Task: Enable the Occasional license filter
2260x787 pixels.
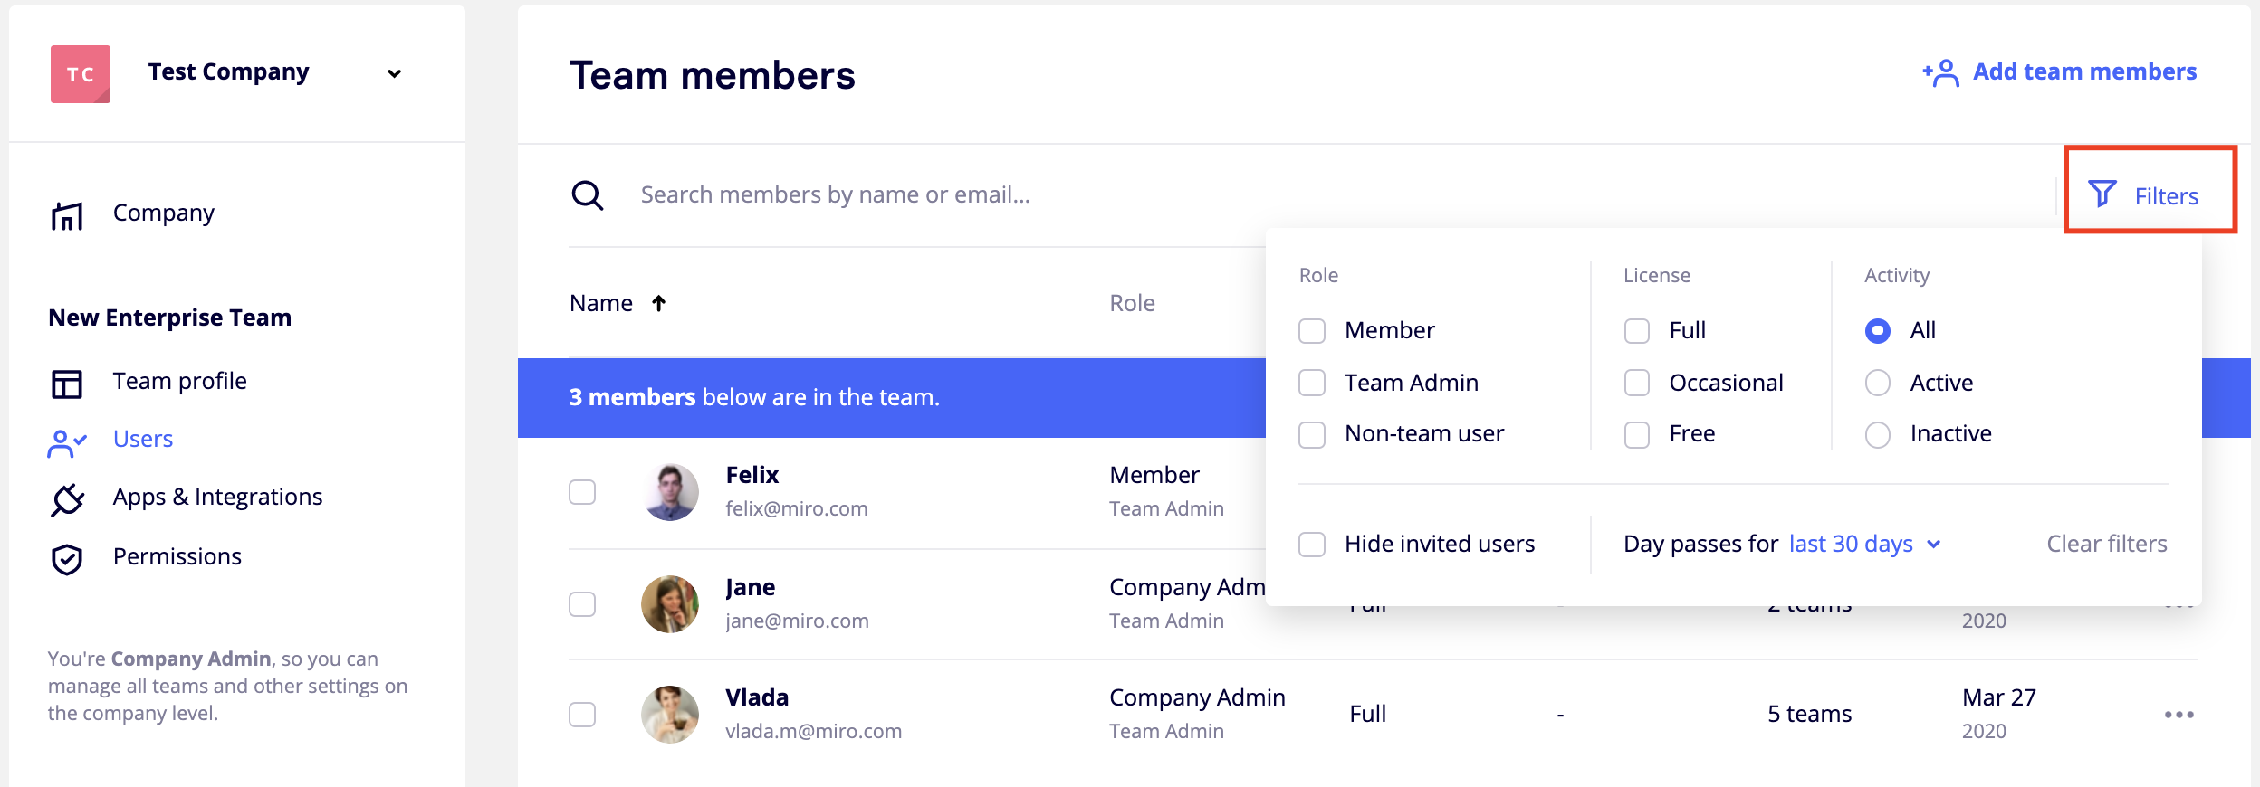Action: coord(1637,383)
